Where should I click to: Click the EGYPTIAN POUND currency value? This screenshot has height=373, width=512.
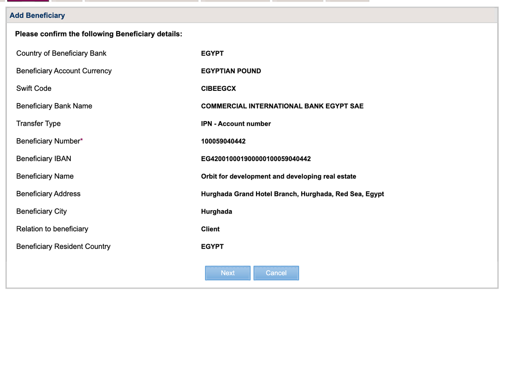coord(231,71)
